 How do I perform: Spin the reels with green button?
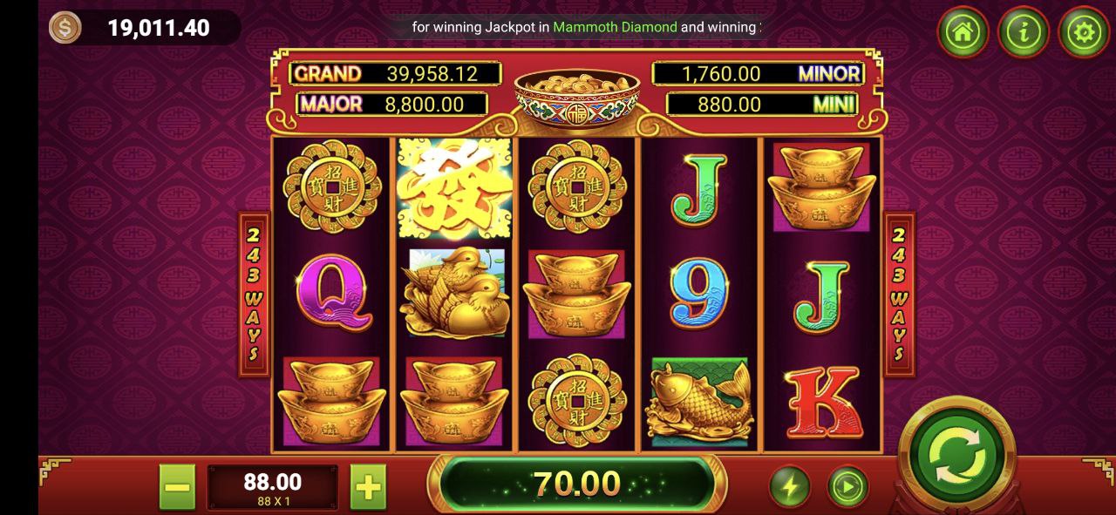957,453
